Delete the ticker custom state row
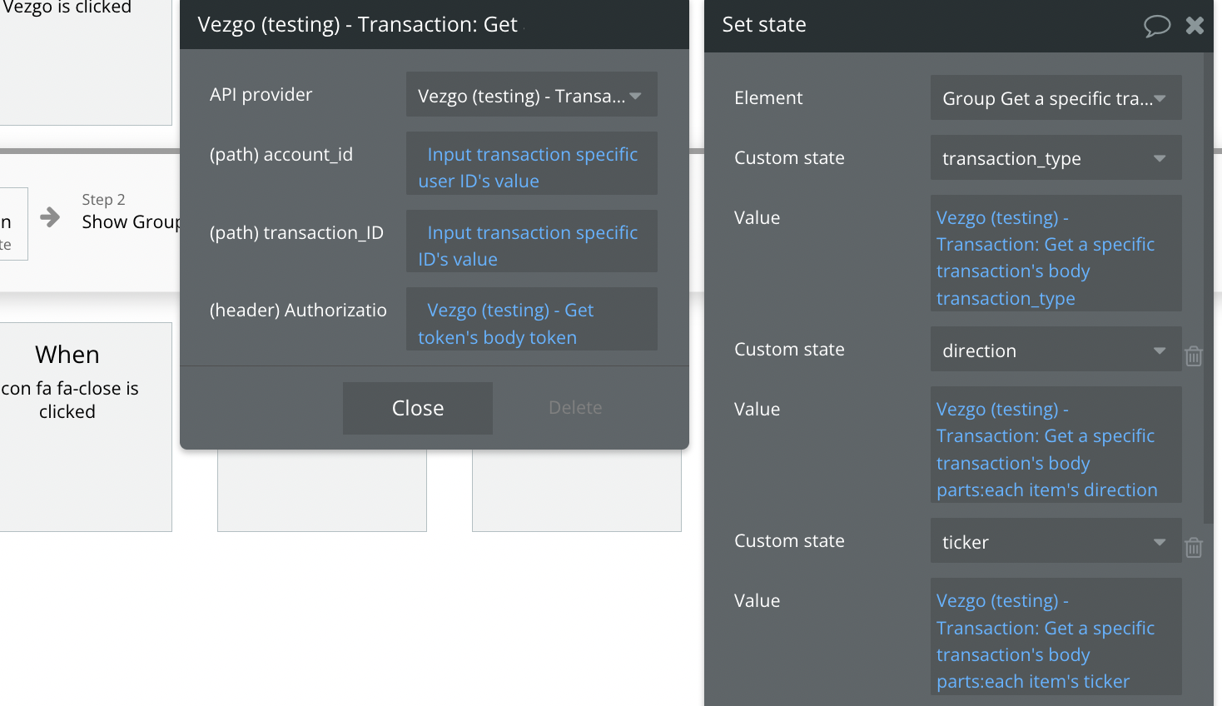 (1194, 548)
